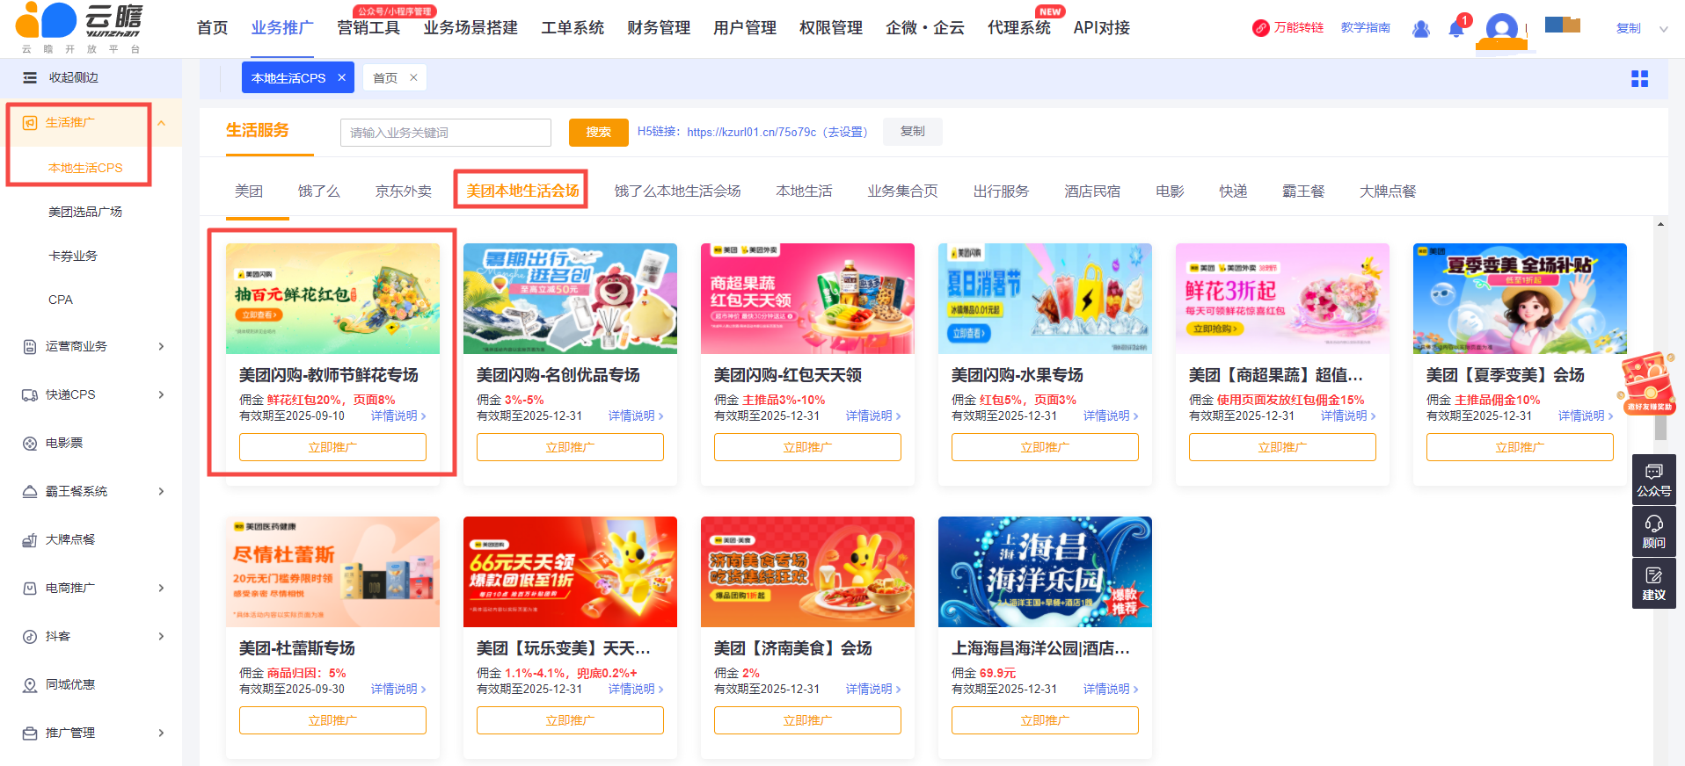Image resolution: width=1685 pixels, height=766 pixels.
Task: Expand the 电商推广 menu
Action: [x=162, y=589]
